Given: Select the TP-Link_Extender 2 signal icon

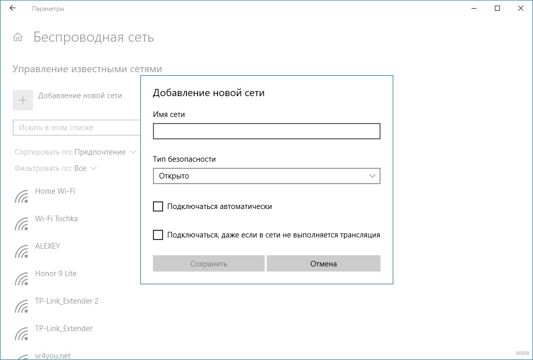Looking at the screenshot, I should click(x=21, y=306).
